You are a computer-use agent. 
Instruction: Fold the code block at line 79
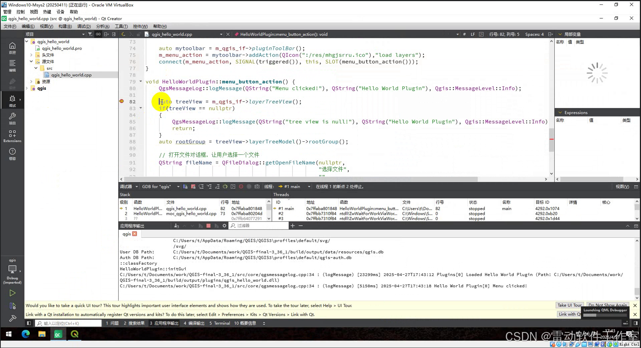tap(141, 82)
